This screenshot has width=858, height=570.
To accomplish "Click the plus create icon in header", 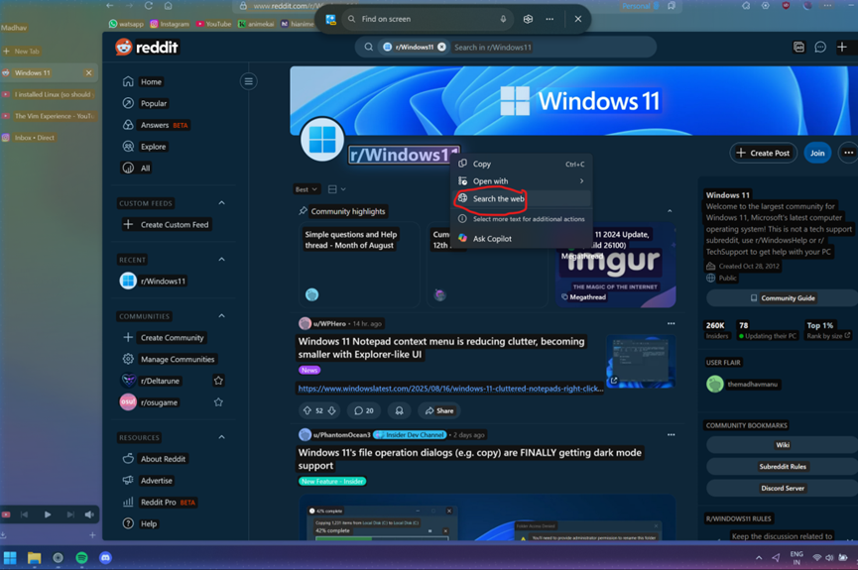I will click(x=841, y=47).
